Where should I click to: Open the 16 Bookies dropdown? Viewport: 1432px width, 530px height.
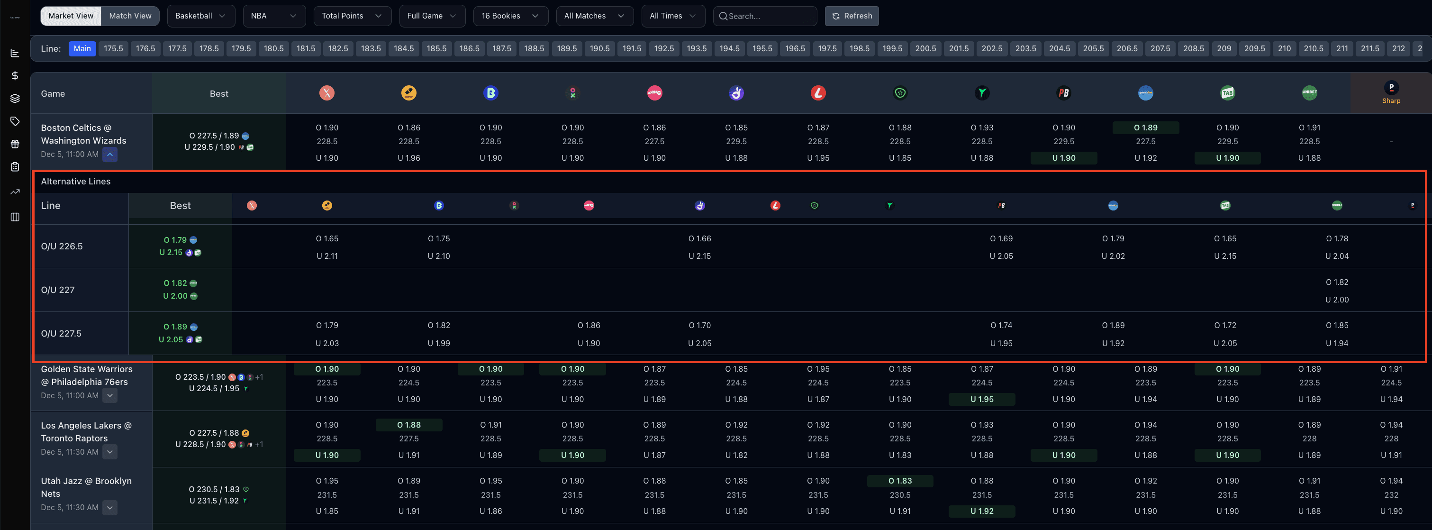pyautogui.click(x=510, y=16)
